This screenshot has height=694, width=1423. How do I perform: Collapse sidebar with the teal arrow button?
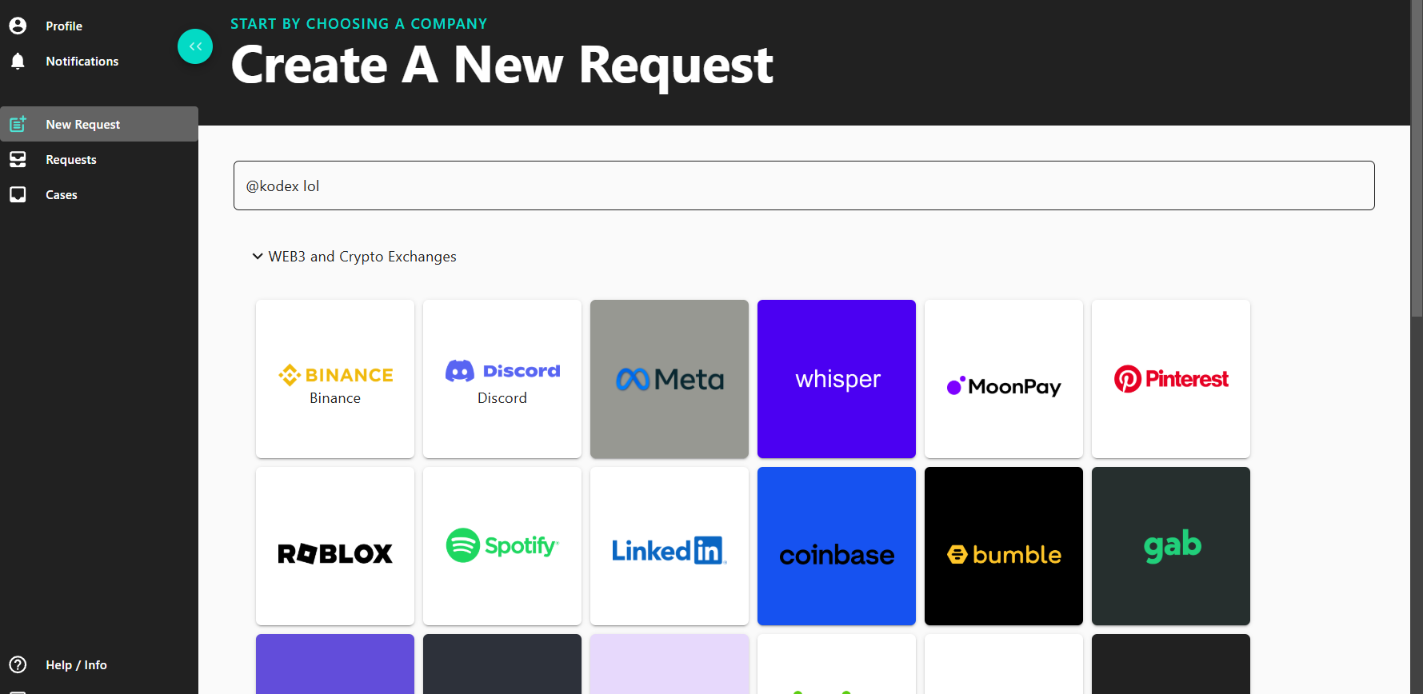click(195, 46)
